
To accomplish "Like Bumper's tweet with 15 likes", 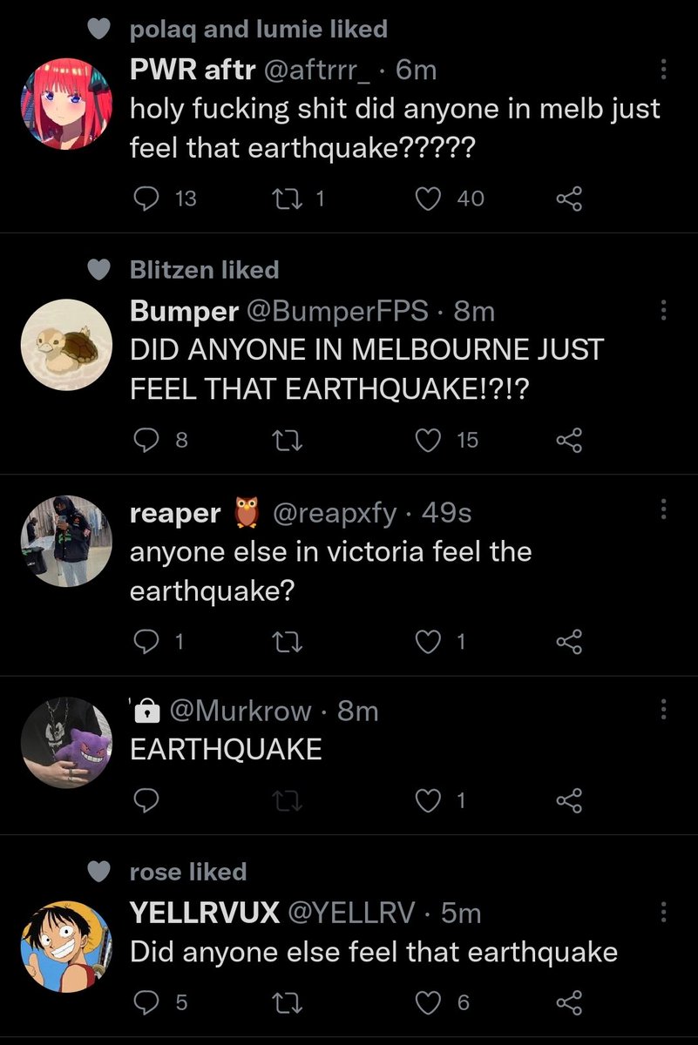I will (428, 441).
